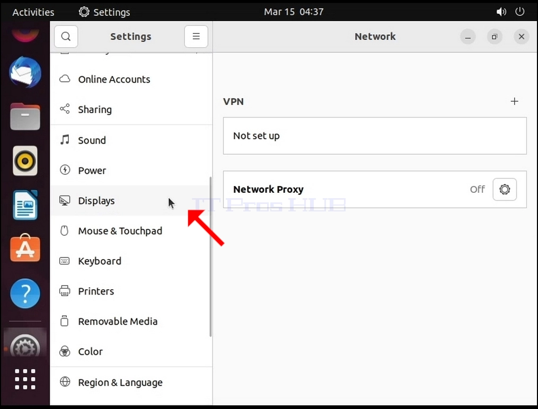Open Keyboard settings panel
This screenshot has width=538, height=409.
tap(130, 261)
